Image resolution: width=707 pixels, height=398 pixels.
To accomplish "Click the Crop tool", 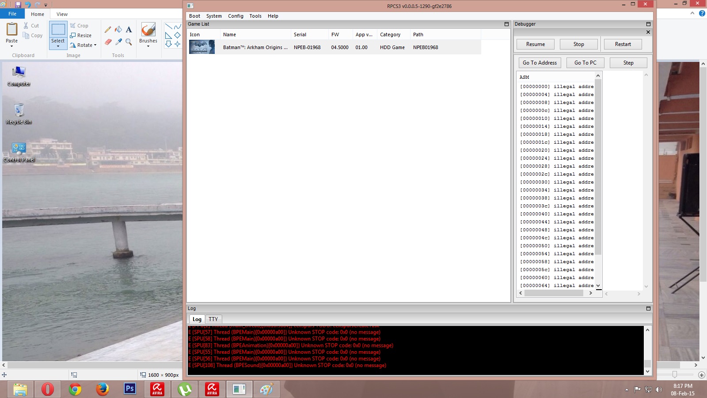I will pos(80,26).
